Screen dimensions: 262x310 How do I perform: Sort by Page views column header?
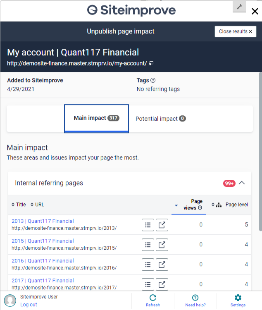[x=188, y=205]
